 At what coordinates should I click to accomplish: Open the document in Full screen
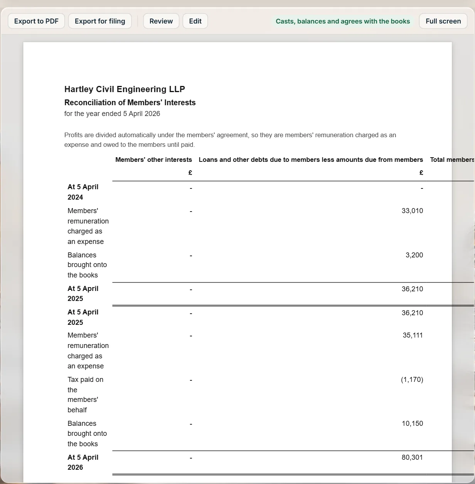[443, 21]
